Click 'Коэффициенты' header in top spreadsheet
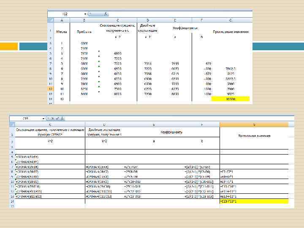 [185, 28]
